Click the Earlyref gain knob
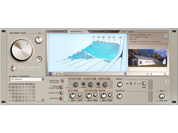 coord(89,96)
